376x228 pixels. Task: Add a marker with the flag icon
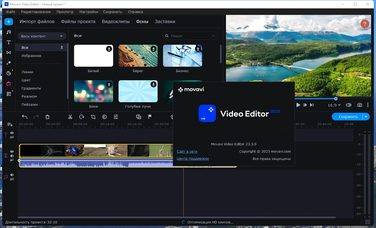(x=150, y=117)
